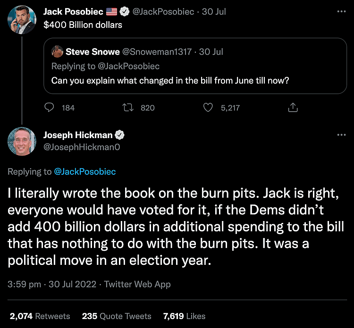Open Jack Posobiec's profile picture
Image resolution: width=354 pixels, height=328 pixels.
coord(22,17)
